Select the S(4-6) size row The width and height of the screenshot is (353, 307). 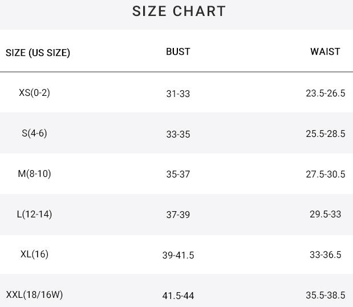34,133
